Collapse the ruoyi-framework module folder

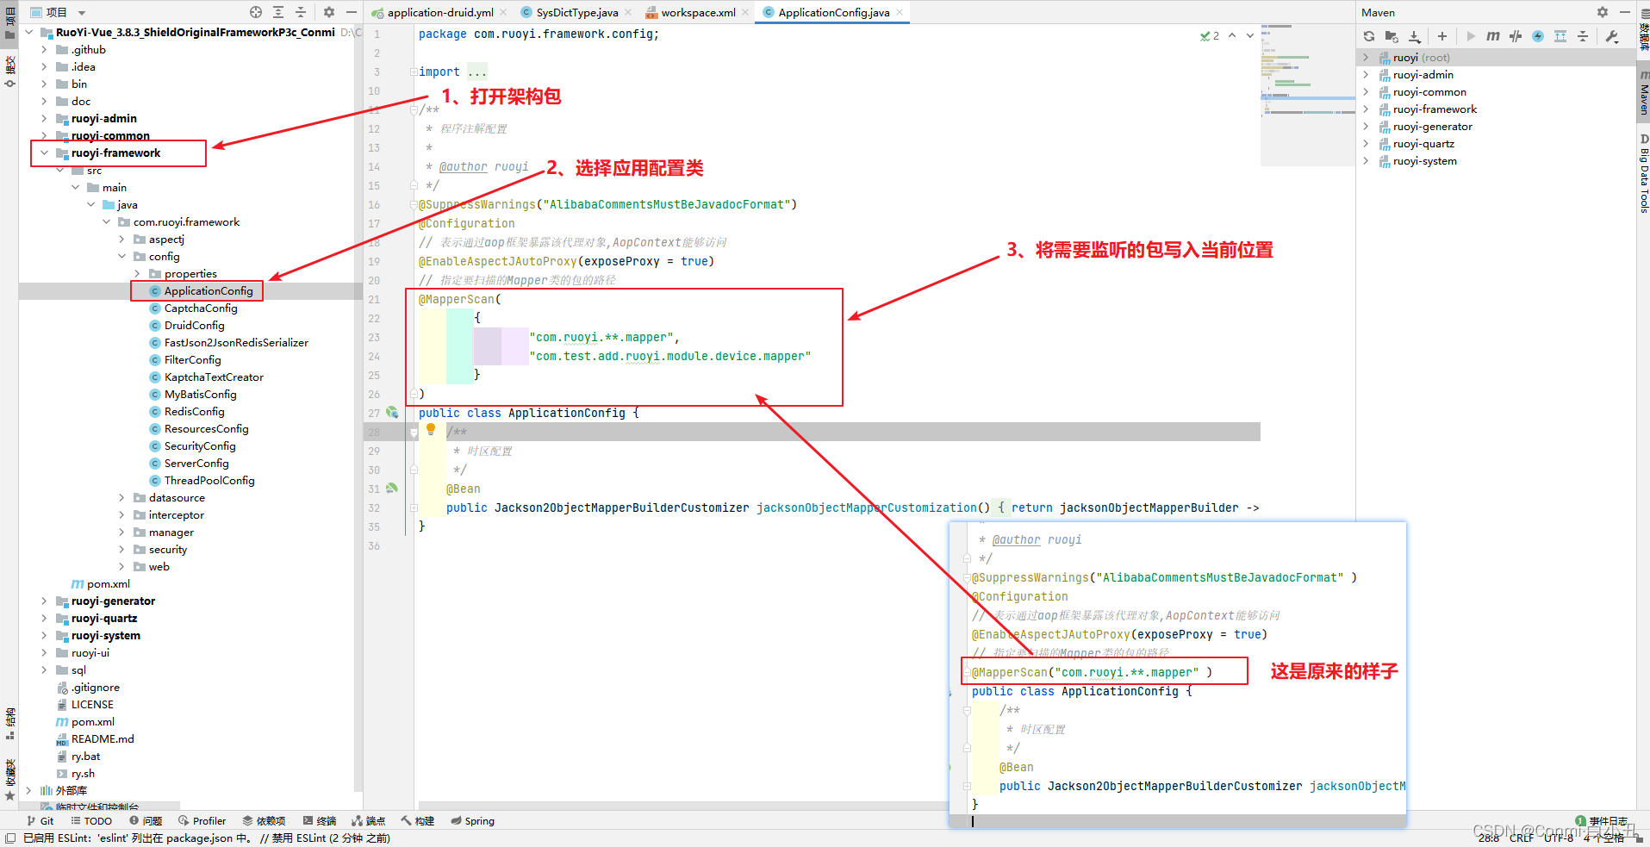[x=44, y=153]
